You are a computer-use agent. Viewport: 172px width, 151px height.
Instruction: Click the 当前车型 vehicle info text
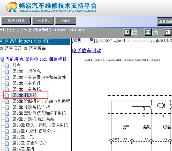[x=42, y=30]
